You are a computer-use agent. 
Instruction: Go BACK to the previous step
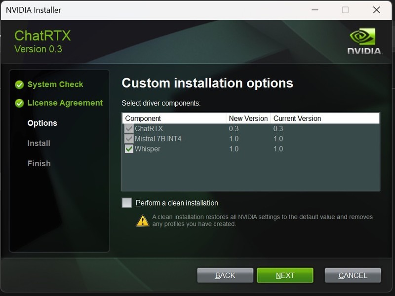coord(225,275)
